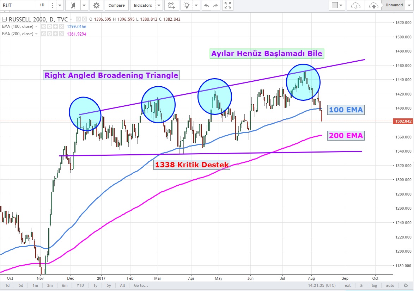Image resolution: width=414 pixels, height=291 pixels.
Task: Select candlestick bar style icon
Action: click(x=73, y=5)
